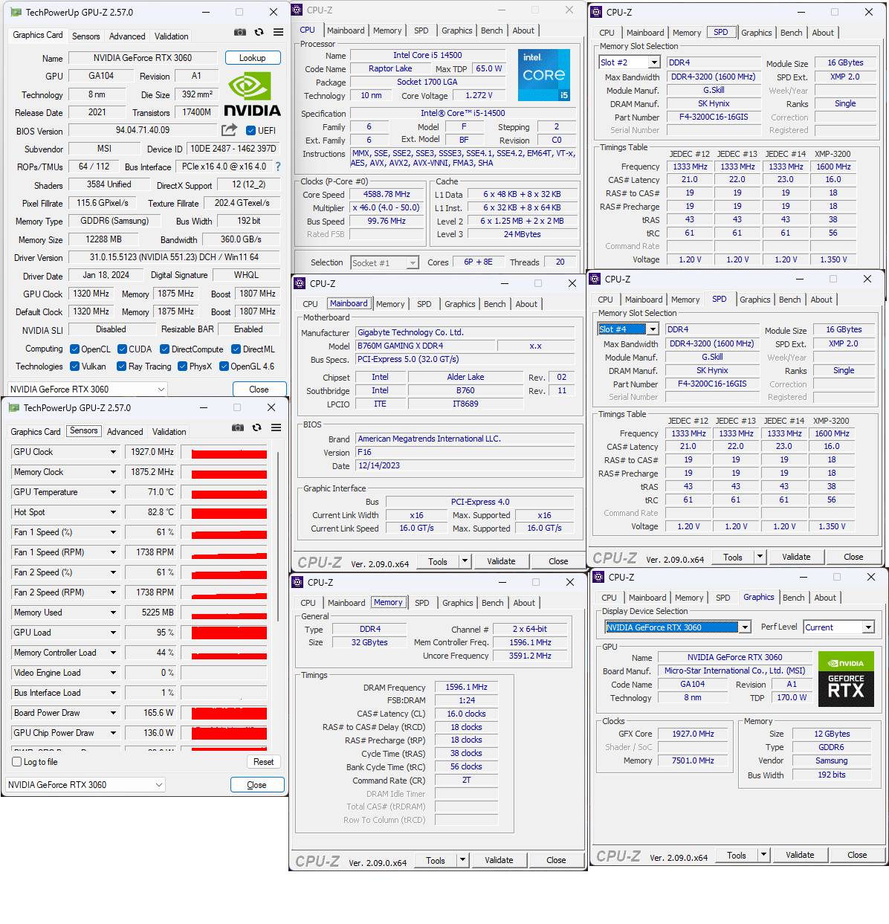This screenshot has height=924, width=889.
Task: Open the Bench tab in the CPU-Z Processor window
Action: tap(492, 30)
